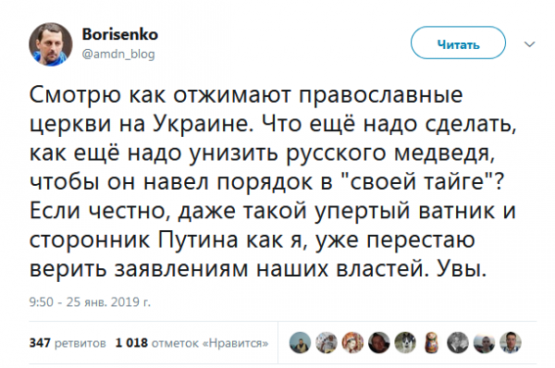The width and height of the screenshot is (555, 368).
Task: Open the last liker avatar in checkered shirt
Action: point(511,343)
